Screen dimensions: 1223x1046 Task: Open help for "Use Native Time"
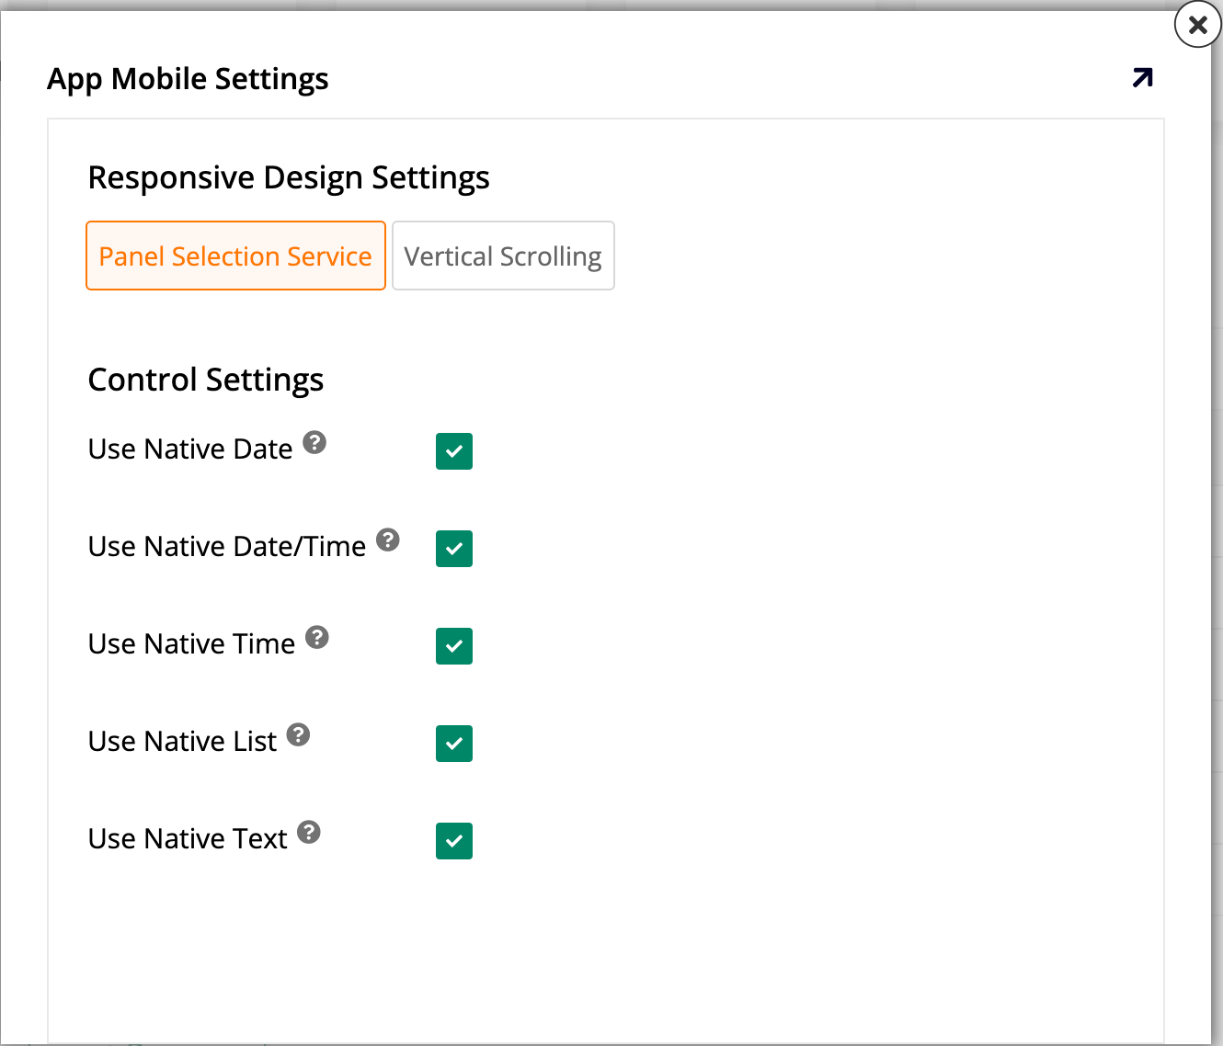(x=317, y=637)
